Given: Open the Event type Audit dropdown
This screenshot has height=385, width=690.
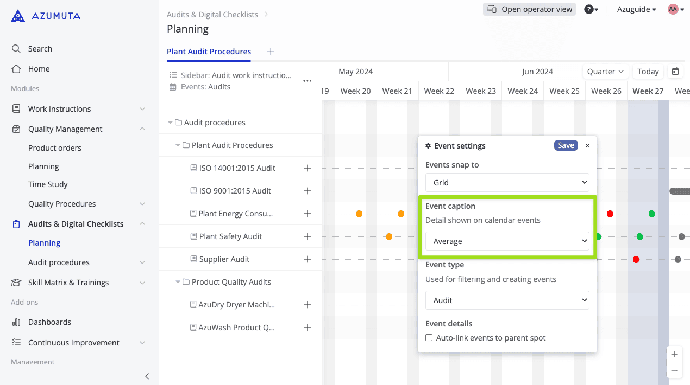Looking at the screenshot, I should [x=507, y=300].
